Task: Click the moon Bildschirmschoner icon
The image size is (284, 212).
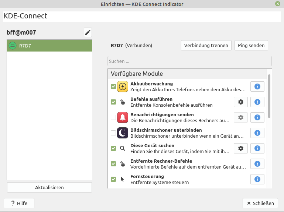Action: click(123, 133)
